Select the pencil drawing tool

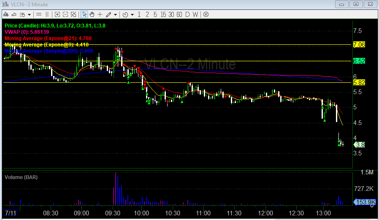click(x=108, y=14)
